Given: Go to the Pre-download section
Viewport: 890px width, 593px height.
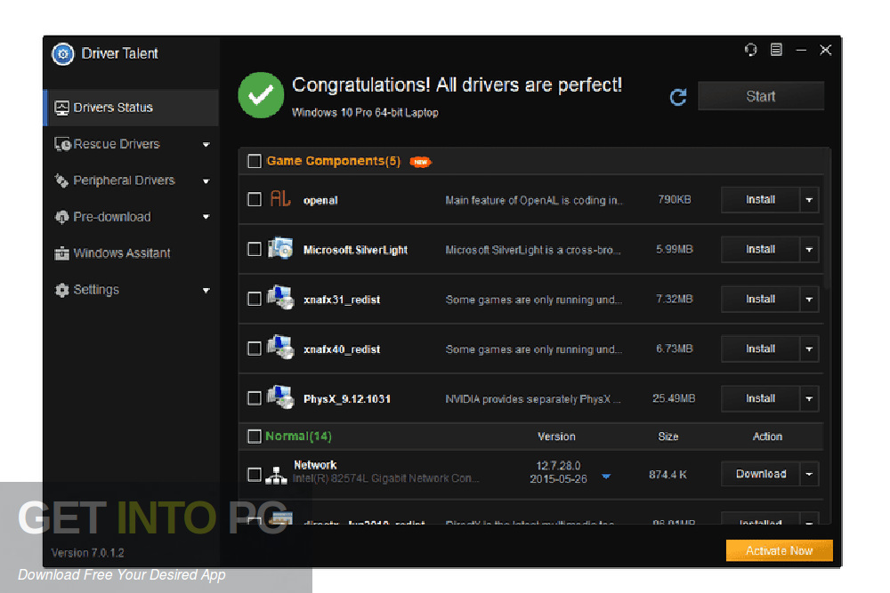Looking at the screenshot, I should point(131,217).
